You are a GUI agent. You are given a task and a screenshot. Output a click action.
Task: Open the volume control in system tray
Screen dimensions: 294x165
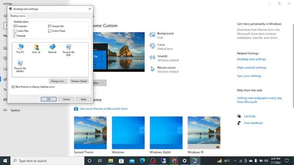click(x=266, y=161)
